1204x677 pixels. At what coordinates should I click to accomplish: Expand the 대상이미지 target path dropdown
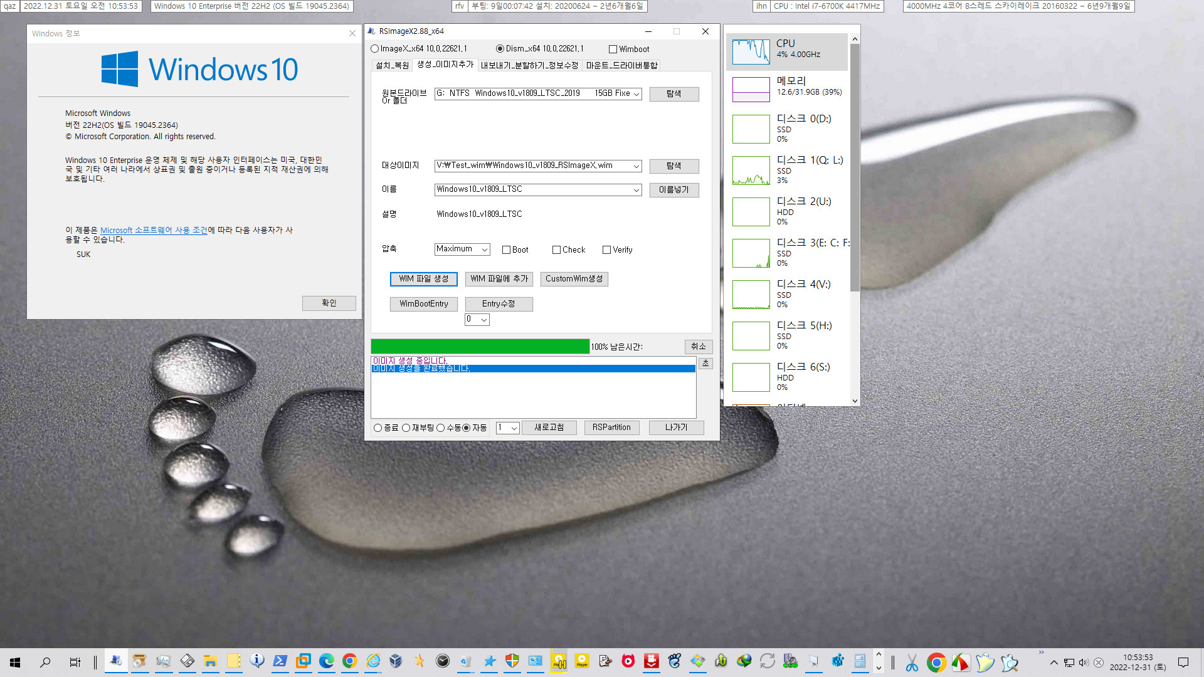pyautogui.click(x=636, y=166)
